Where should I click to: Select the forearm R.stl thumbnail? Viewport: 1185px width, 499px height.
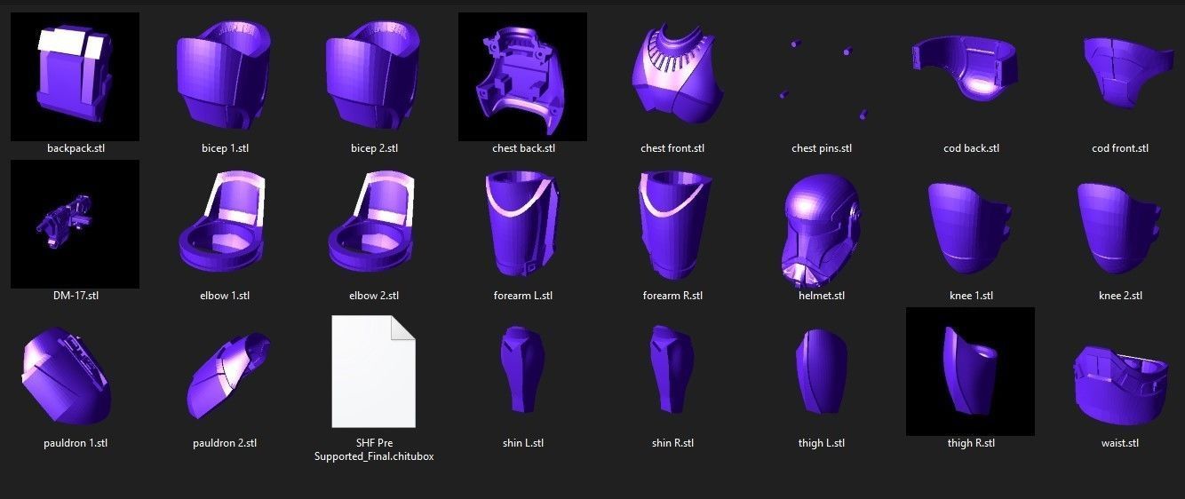(674, 224)
